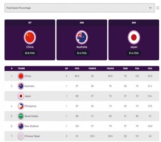Open the New Zealand team link

tap(32, 126)
